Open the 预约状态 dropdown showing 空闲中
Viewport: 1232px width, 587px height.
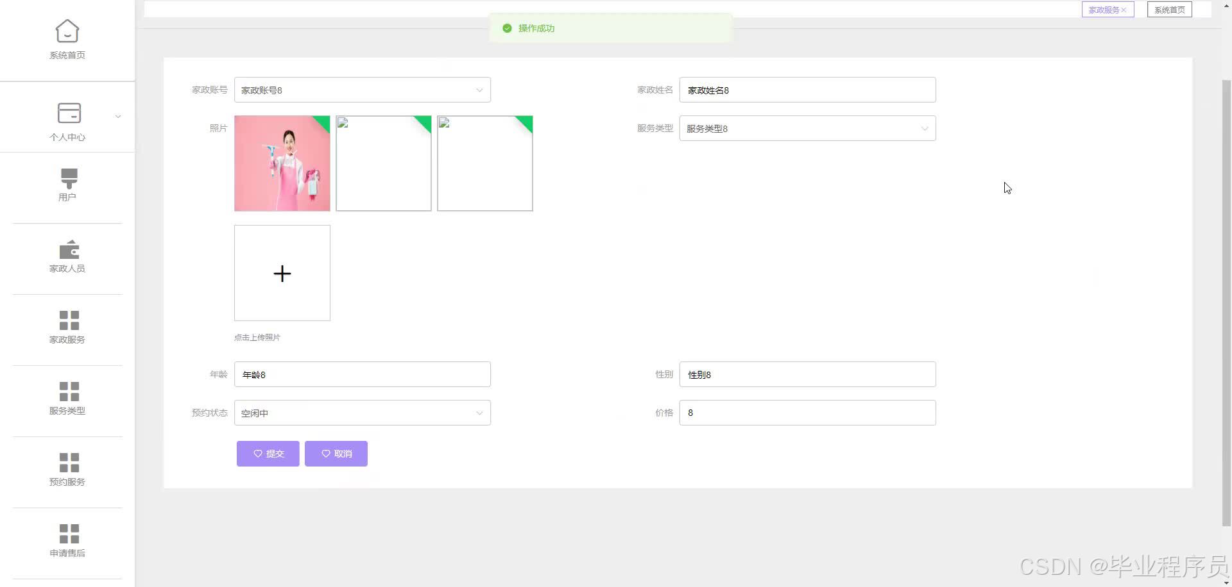pyautogui.click(x=362, y=413)
